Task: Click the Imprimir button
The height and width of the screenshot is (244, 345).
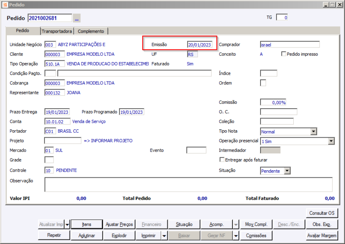Action: pyautogui.click(x=148, y=236)
